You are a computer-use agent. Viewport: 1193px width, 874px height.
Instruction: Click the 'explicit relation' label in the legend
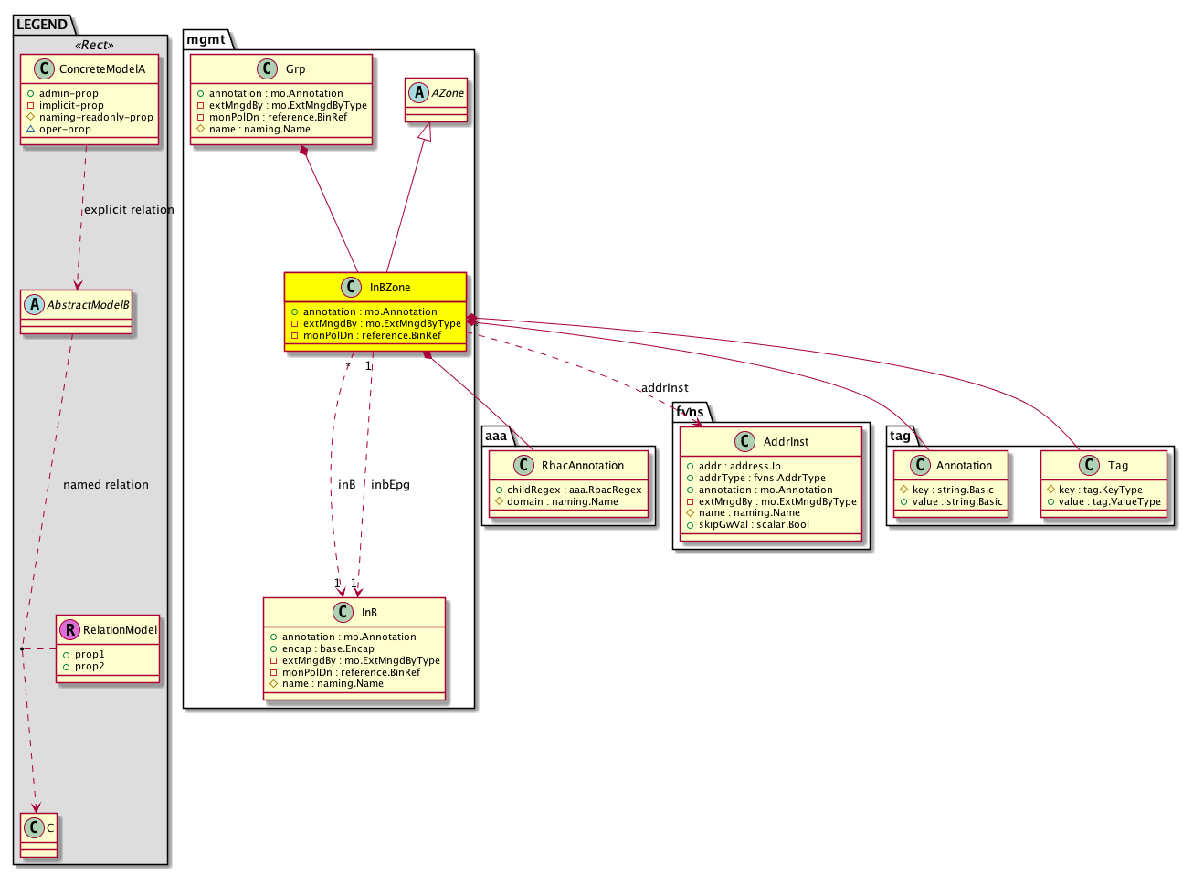(x=129, y=209)
